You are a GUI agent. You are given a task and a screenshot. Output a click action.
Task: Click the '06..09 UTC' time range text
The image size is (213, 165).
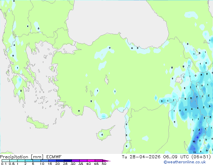click(176, 157)
